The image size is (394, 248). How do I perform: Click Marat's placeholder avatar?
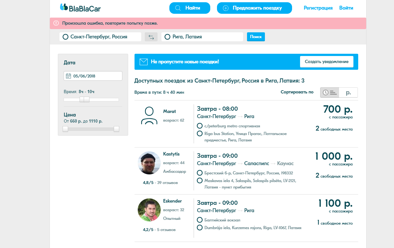(149, 115)
